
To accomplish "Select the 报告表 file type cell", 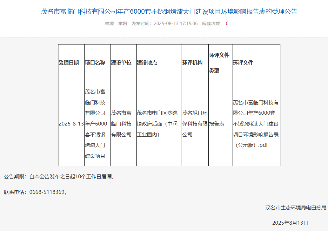I will [217, 124].
